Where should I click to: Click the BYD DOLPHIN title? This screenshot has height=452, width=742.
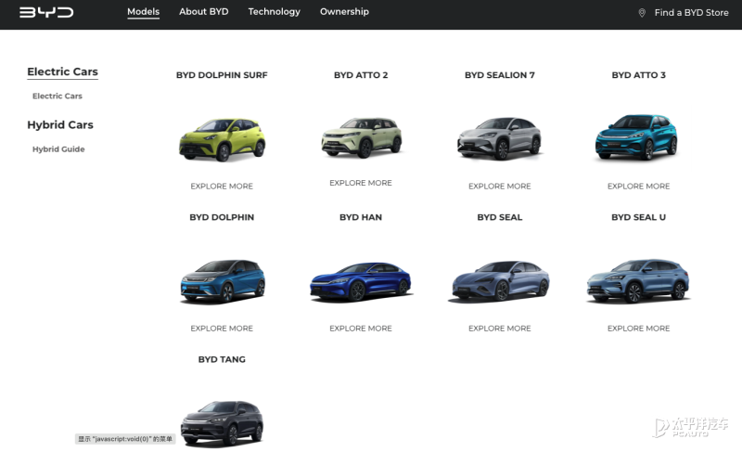click(222, 217)
